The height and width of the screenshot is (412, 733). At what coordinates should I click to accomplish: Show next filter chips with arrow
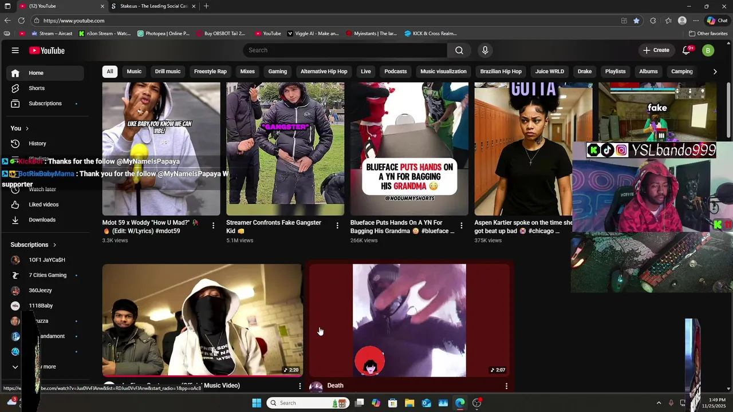tap(715, 72)
